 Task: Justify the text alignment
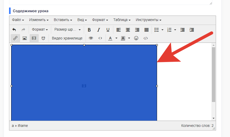(x=146, y=30)
